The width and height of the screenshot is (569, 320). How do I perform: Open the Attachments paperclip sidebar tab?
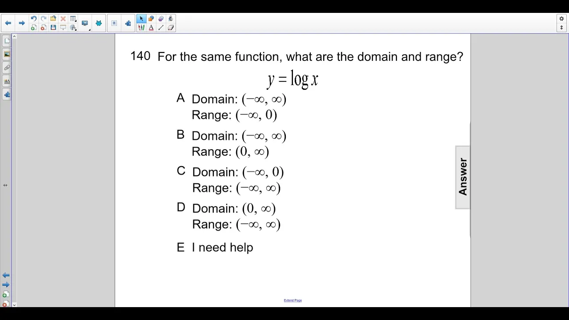click(x=7, y=68)
